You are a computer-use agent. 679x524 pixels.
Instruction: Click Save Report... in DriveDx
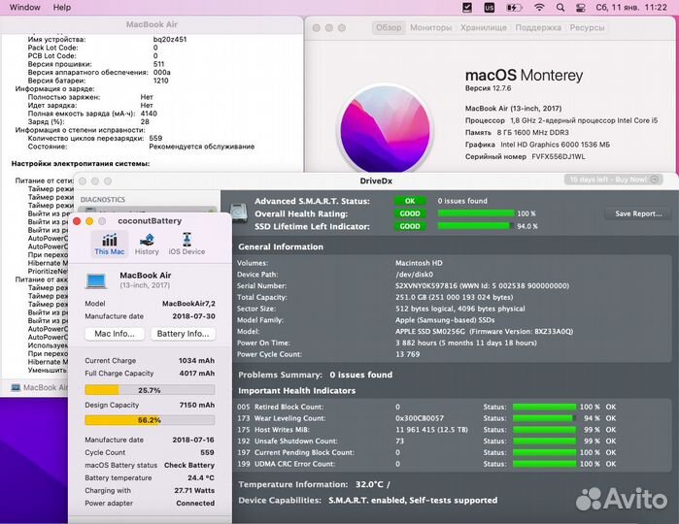[x=638, y=213]
